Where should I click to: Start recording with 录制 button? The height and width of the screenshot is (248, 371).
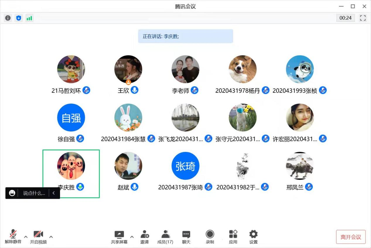(x=210, y=237)
